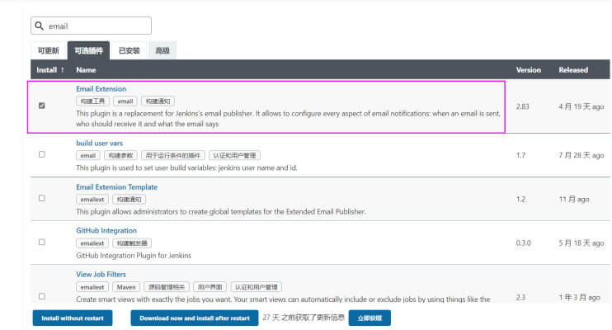Click 构建通知 tag under Email Extension Template
Viewport: 612px width, 330px height.
coord(129,199)
